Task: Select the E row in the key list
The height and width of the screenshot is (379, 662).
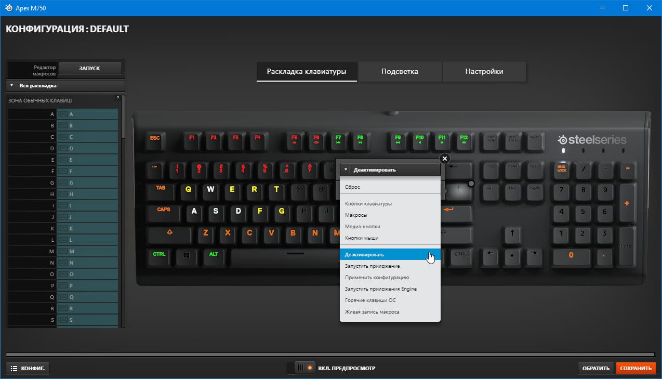Action: (x=63, y=160)
